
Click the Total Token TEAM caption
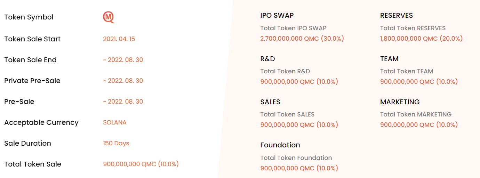(x=407, y=71)
